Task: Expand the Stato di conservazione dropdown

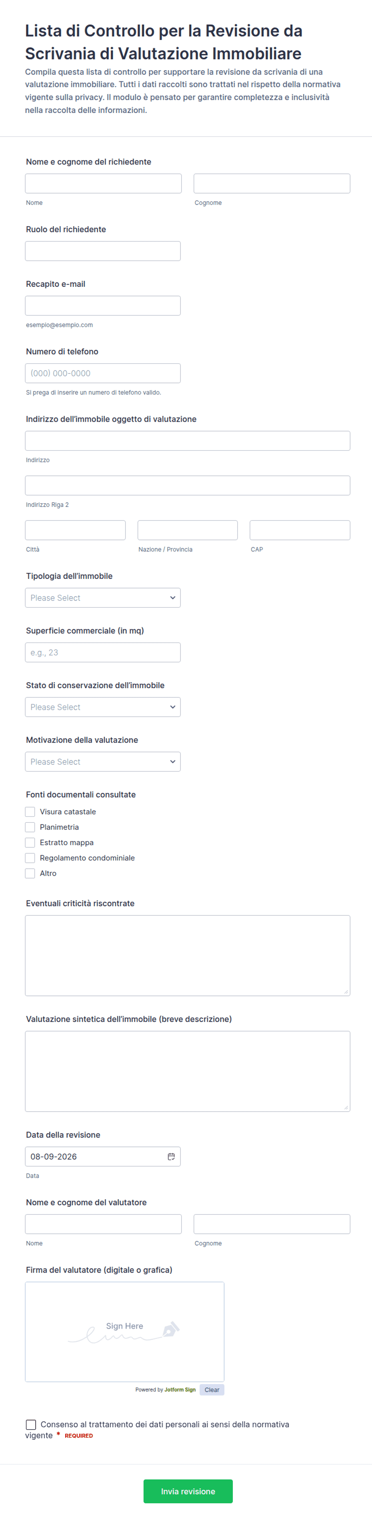Action: coord(103,707)
